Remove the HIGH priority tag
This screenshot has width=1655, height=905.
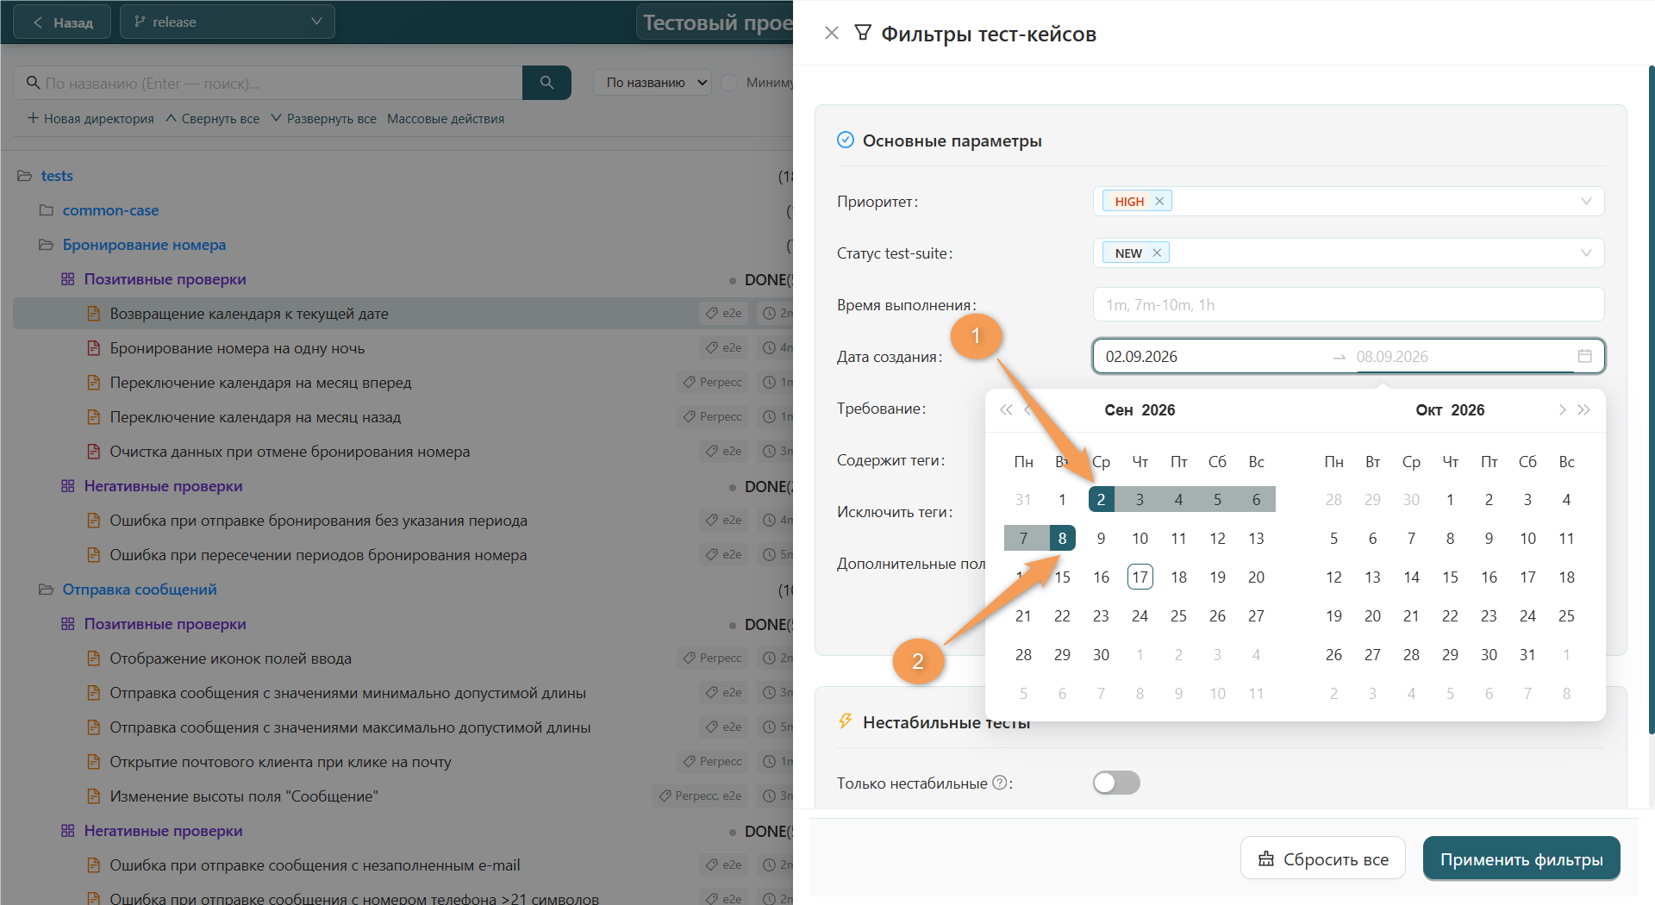tap(1159, 201)
